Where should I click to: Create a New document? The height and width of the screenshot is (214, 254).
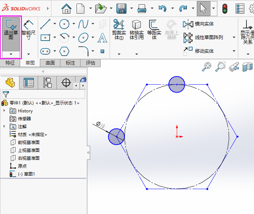click(80, 8)
